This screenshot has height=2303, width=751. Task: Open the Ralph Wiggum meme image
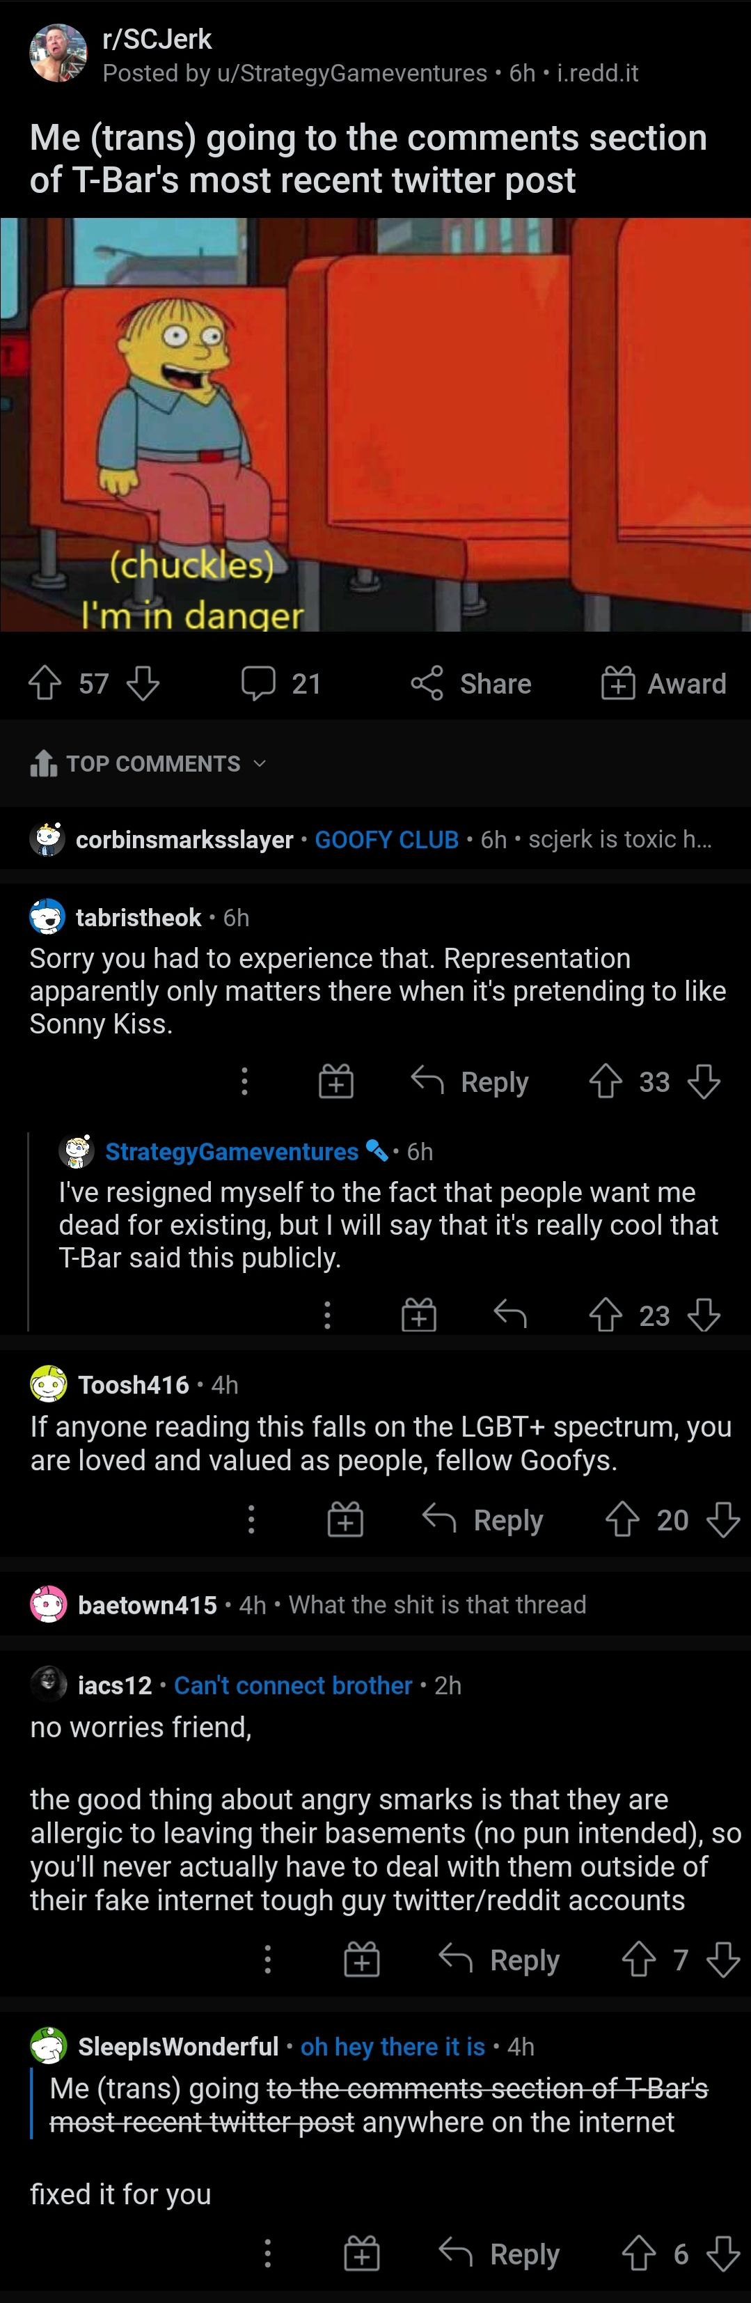point(376,425)
